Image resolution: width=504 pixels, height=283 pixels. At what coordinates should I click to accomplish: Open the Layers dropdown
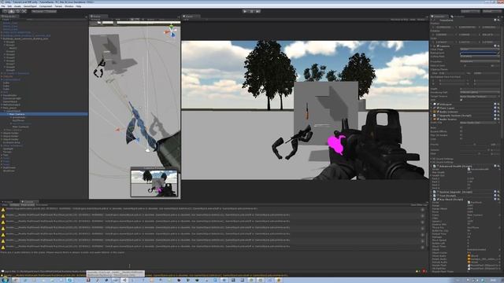point(470,11)
